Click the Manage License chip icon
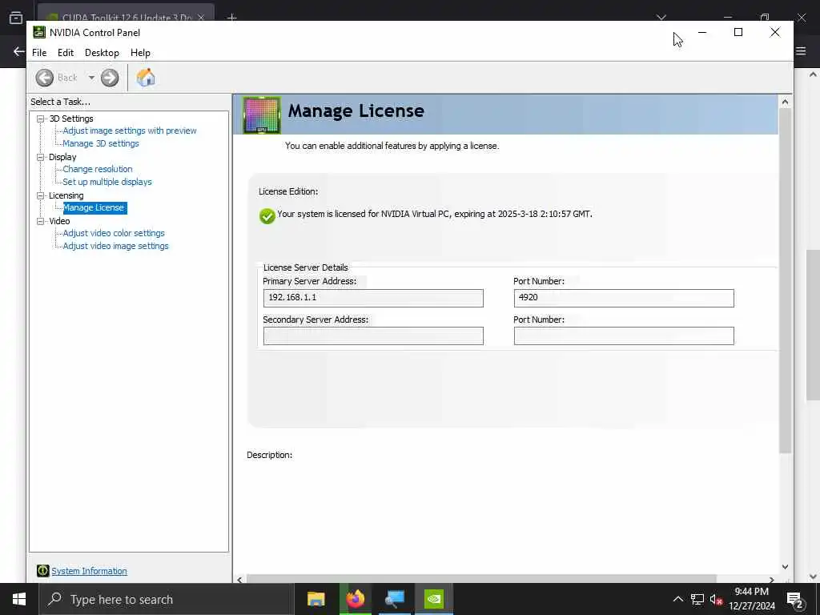This screenshot has width=820, height=615. point(262,115)
